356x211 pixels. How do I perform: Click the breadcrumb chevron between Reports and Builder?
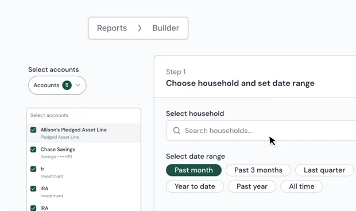140,28
